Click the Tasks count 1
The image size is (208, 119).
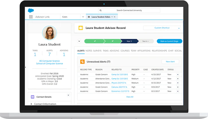pyautogui.click(x=35, y=54)
